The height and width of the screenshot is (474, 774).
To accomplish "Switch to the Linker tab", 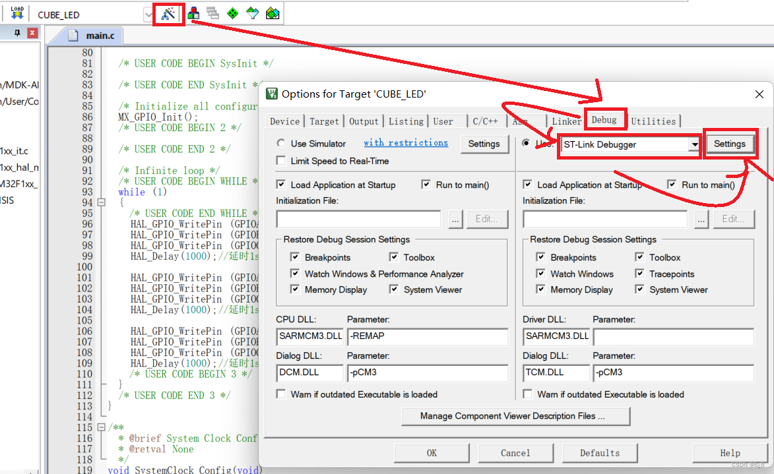I will tap(566, 121).
